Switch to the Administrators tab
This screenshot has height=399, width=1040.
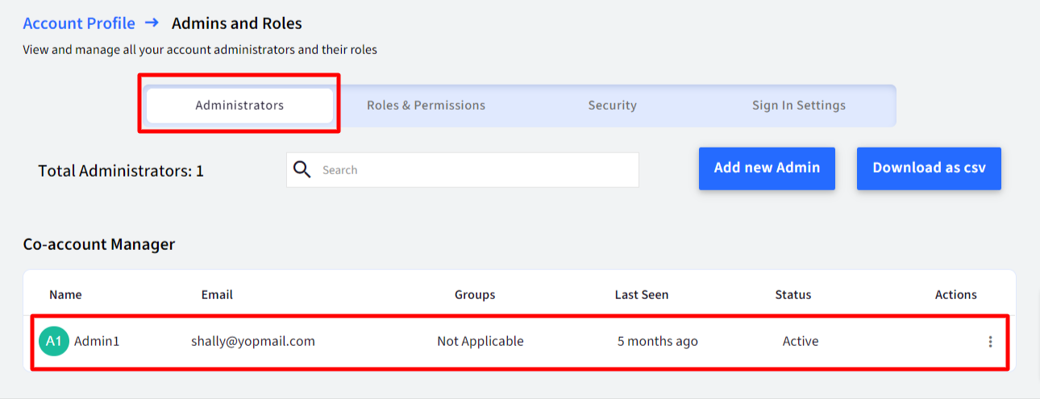click(x=239, y=106)
